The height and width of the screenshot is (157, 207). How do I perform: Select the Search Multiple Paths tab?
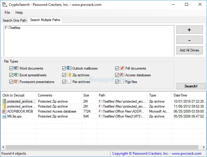coord(45,20)
